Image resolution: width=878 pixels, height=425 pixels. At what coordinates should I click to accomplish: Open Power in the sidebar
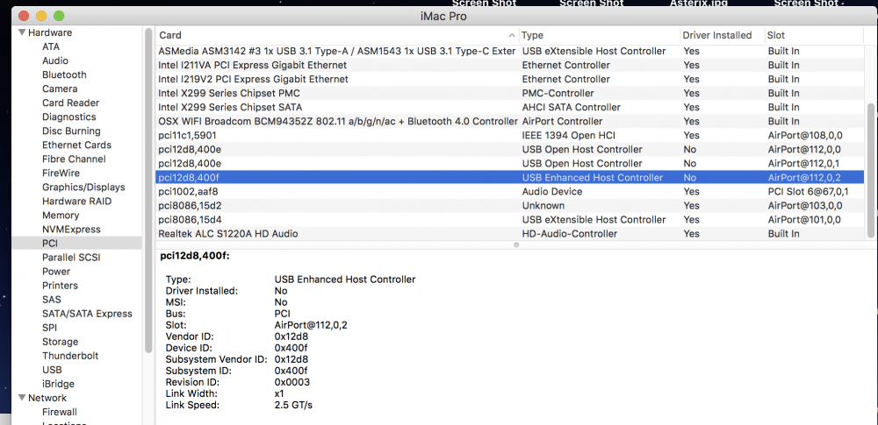(x=56, y=272)
